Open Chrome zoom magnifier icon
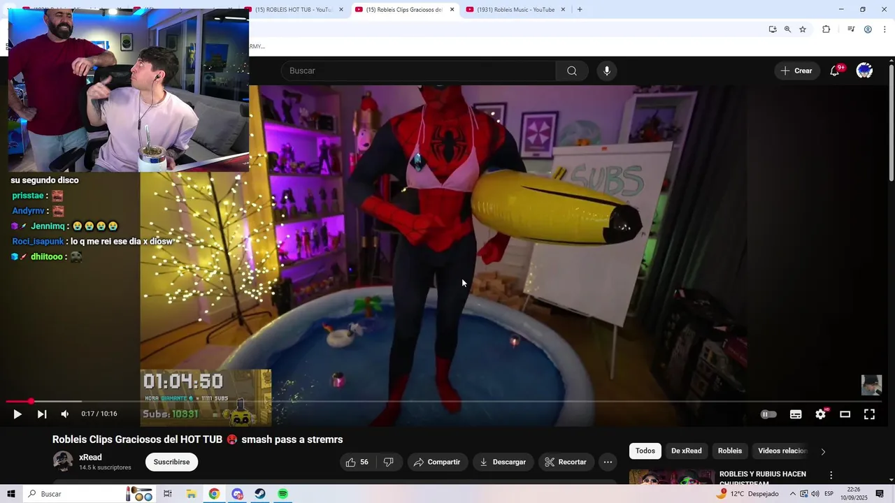The height and width of the screenshot is (503, 895). pos(787,29)
